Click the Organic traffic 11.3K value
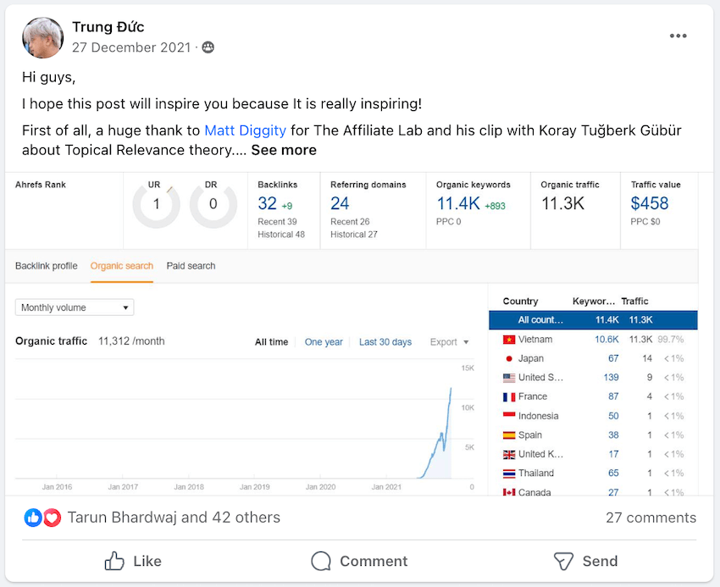This screenshot has height=587, width=720. pyautogui.click(x=562, y=203)
